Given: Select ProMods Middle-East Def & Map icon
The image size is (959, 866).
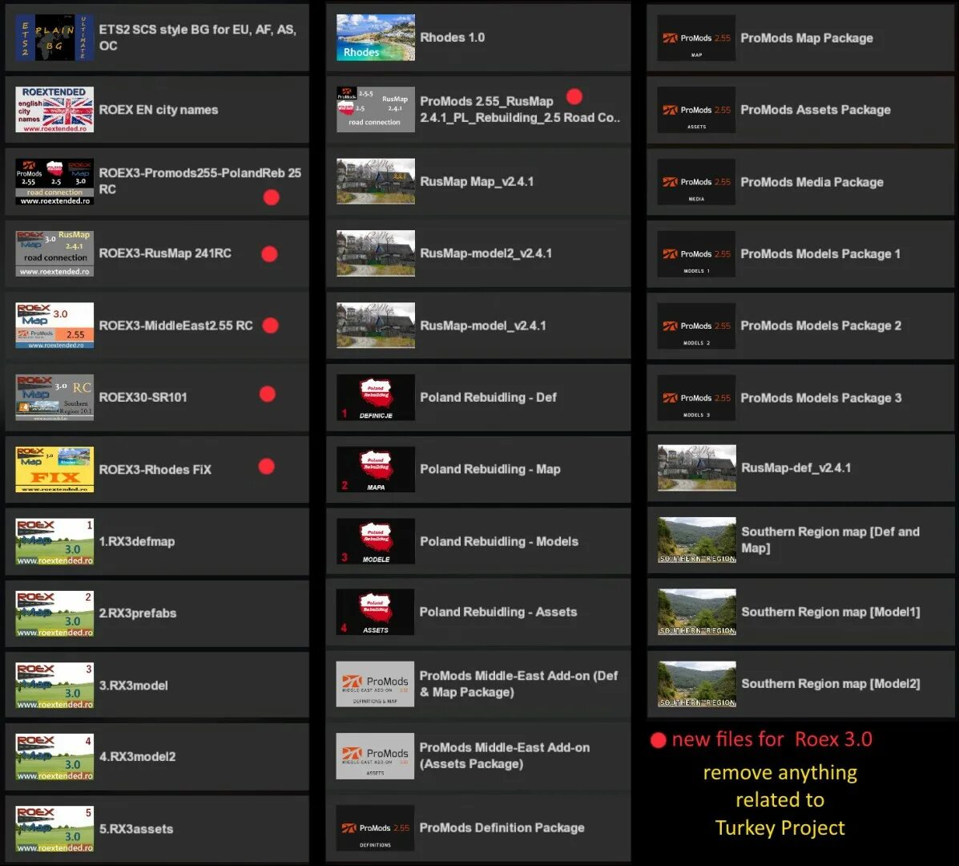Looking at the screenshot, I should click(375, 684).
